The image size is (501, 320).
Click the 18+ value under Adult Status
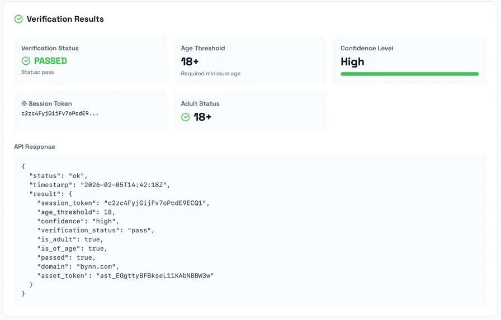tap(202, 117)
